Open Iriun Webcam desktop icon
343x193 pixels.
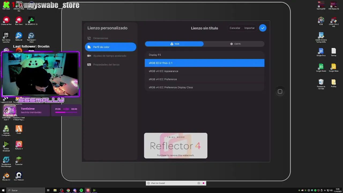click(x=19, y=177)
